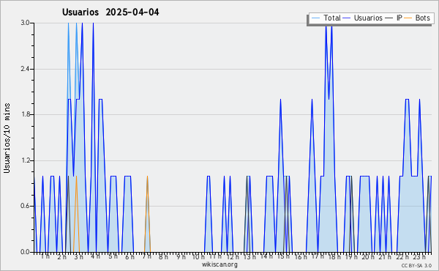Click the '10 h' x-axis label
The width and height of the screenshot is (439, 271).
[x=198, y=256]
